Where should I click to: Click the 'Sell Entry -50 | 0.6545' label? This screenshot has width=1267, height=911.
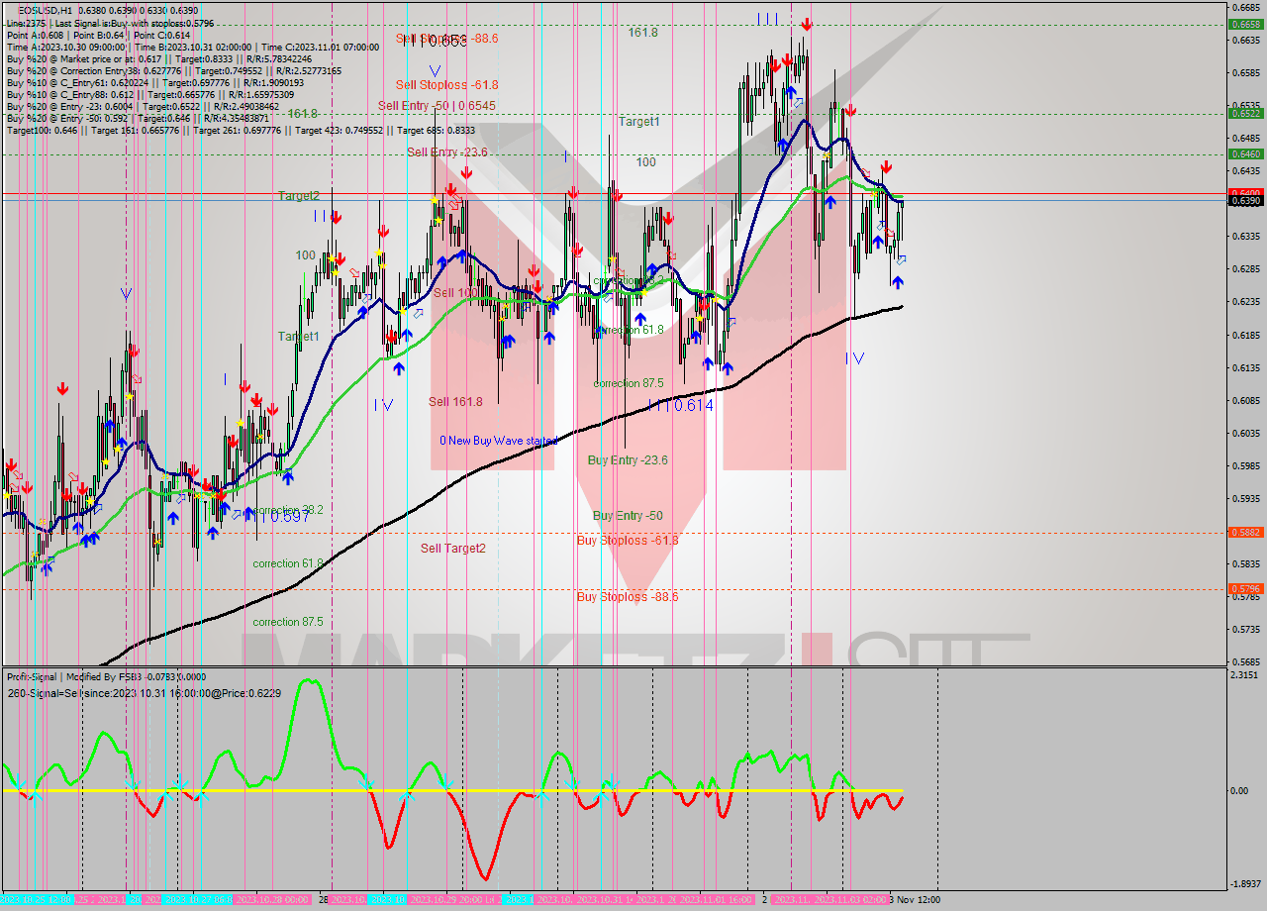(437, 105)
